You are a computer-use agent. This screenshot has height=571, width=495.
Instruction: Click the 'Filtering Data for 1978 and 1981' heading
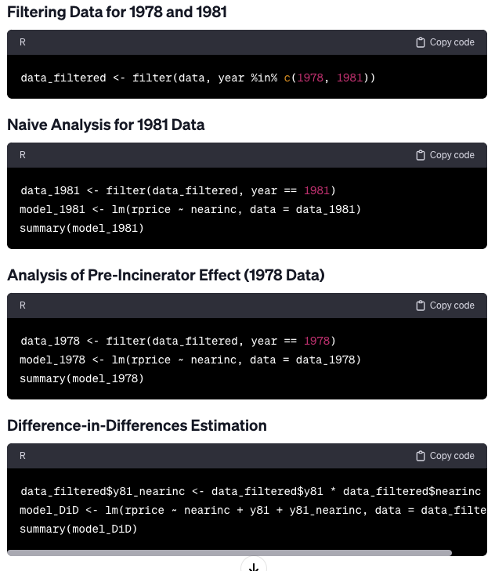click(x=117, y=12)
